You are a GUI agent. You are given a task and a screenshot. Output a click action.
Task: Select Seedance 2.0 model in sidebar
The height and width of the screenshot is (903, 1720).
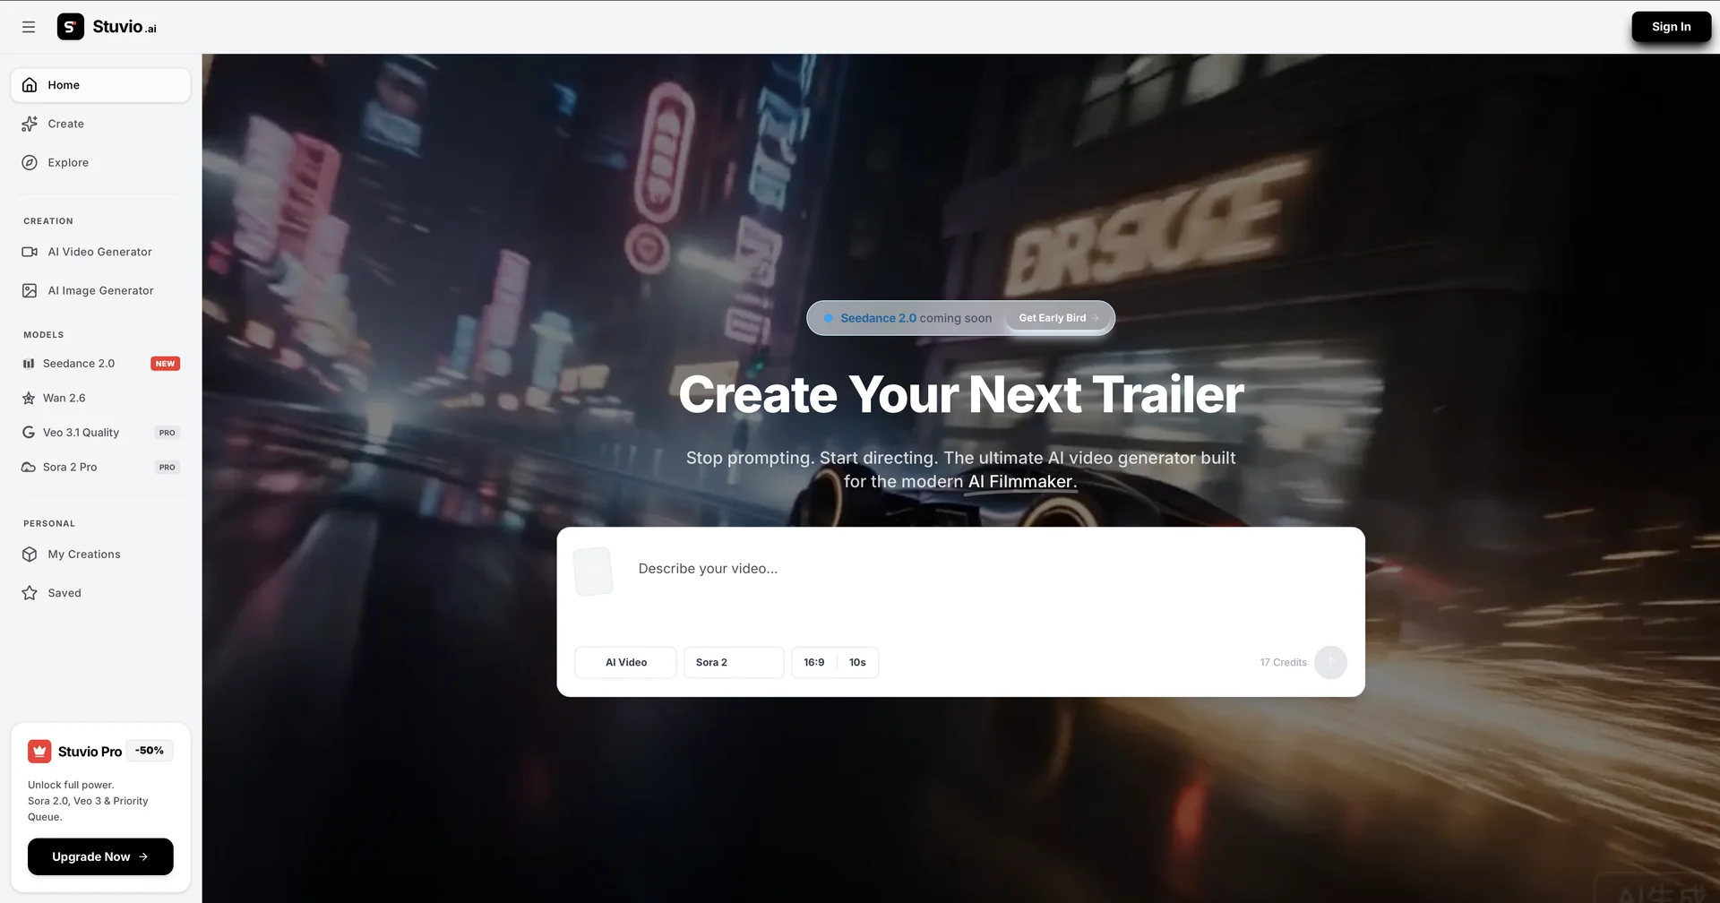coord(79,364)
